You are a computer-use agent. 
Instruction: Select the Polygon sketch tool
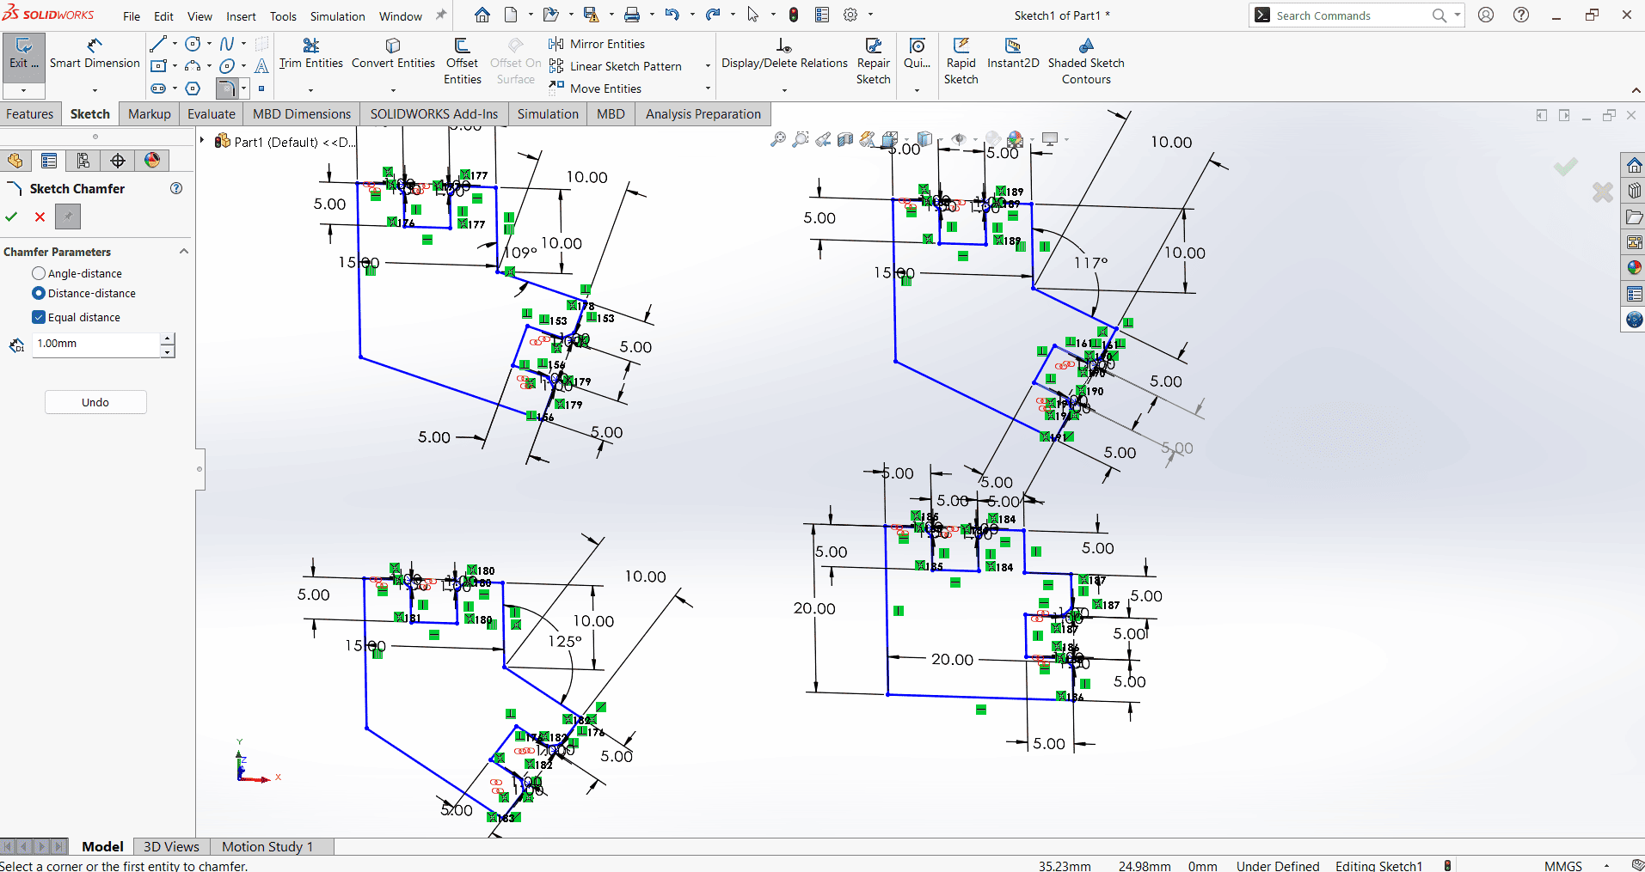click(193, 88)
